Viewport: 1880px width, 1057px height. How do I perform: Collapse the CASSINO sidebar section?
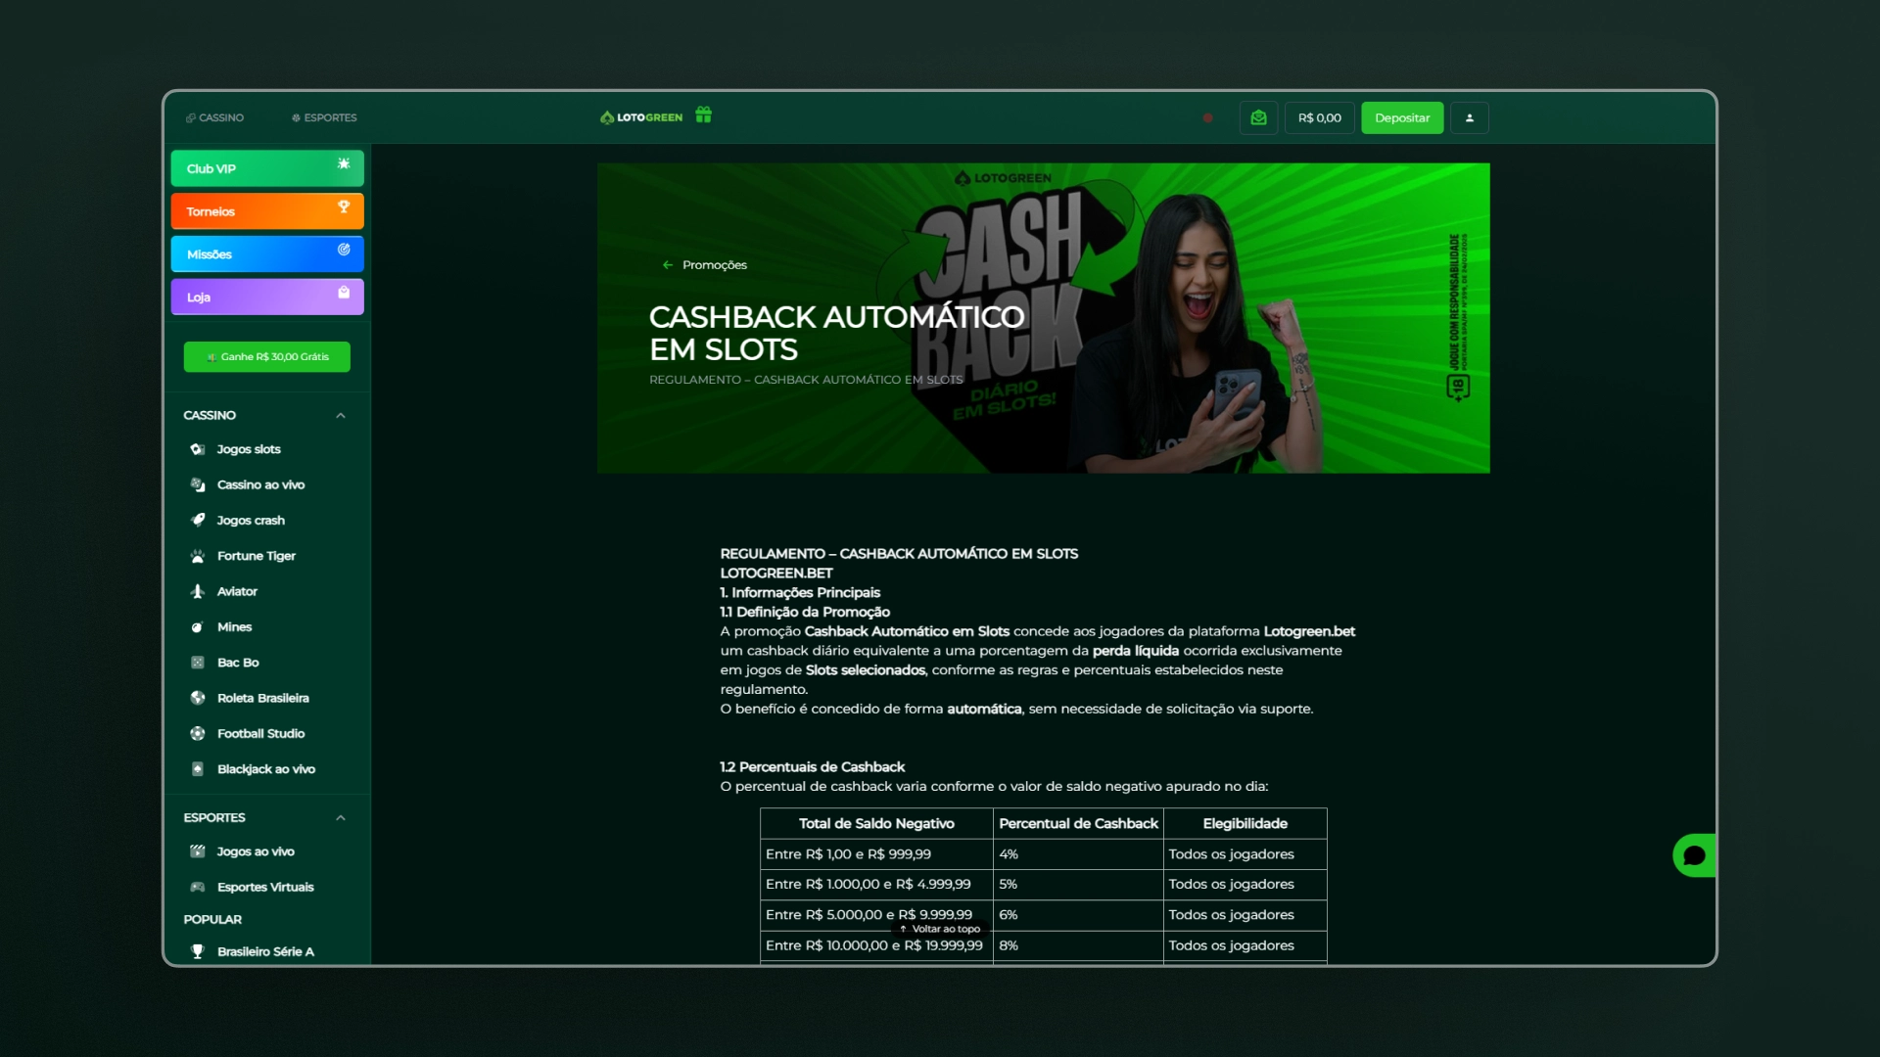tap(341, 416)
